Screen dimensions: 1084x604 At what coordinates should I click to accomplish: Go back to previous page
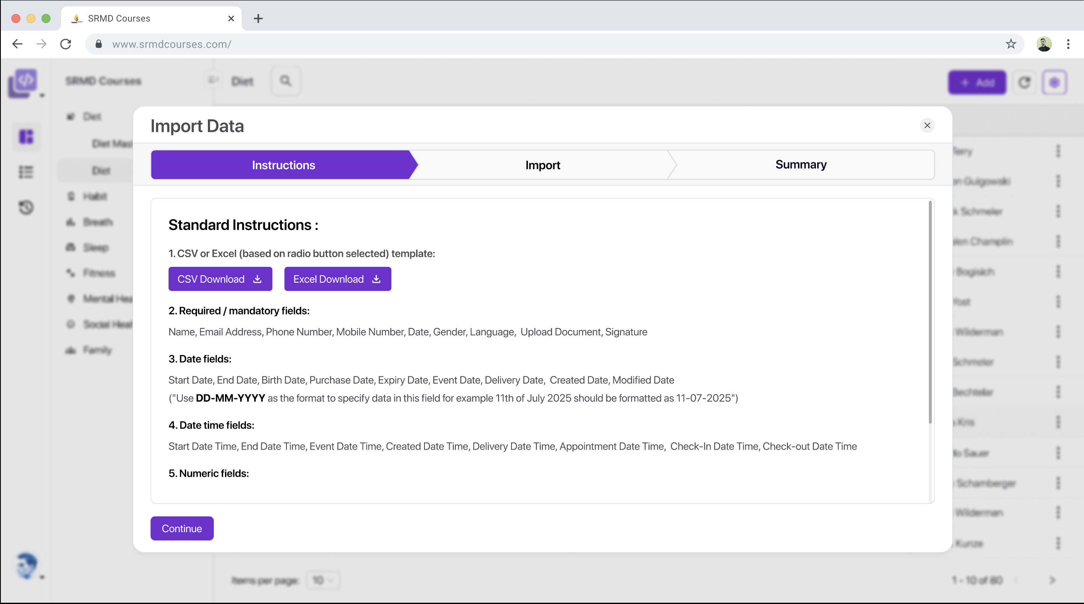pos(17,44)
